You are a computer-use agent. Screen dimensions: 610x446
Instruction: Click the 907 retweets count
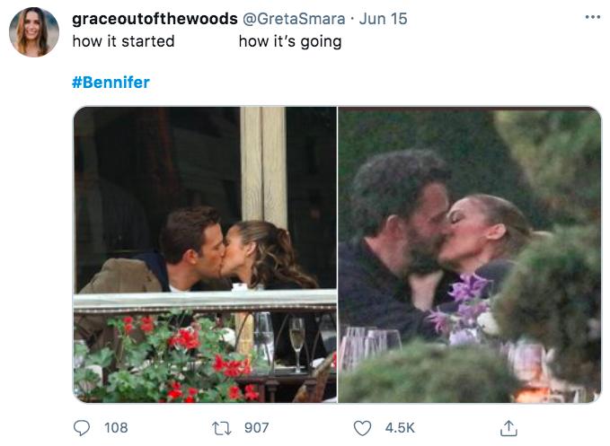click(x=256, y=428)
